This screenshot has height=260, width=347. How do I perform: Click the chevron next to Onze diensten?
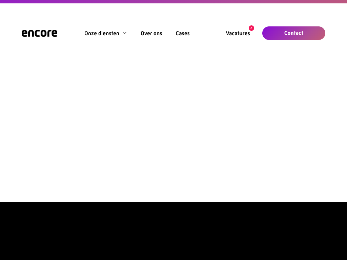point(124,33)
